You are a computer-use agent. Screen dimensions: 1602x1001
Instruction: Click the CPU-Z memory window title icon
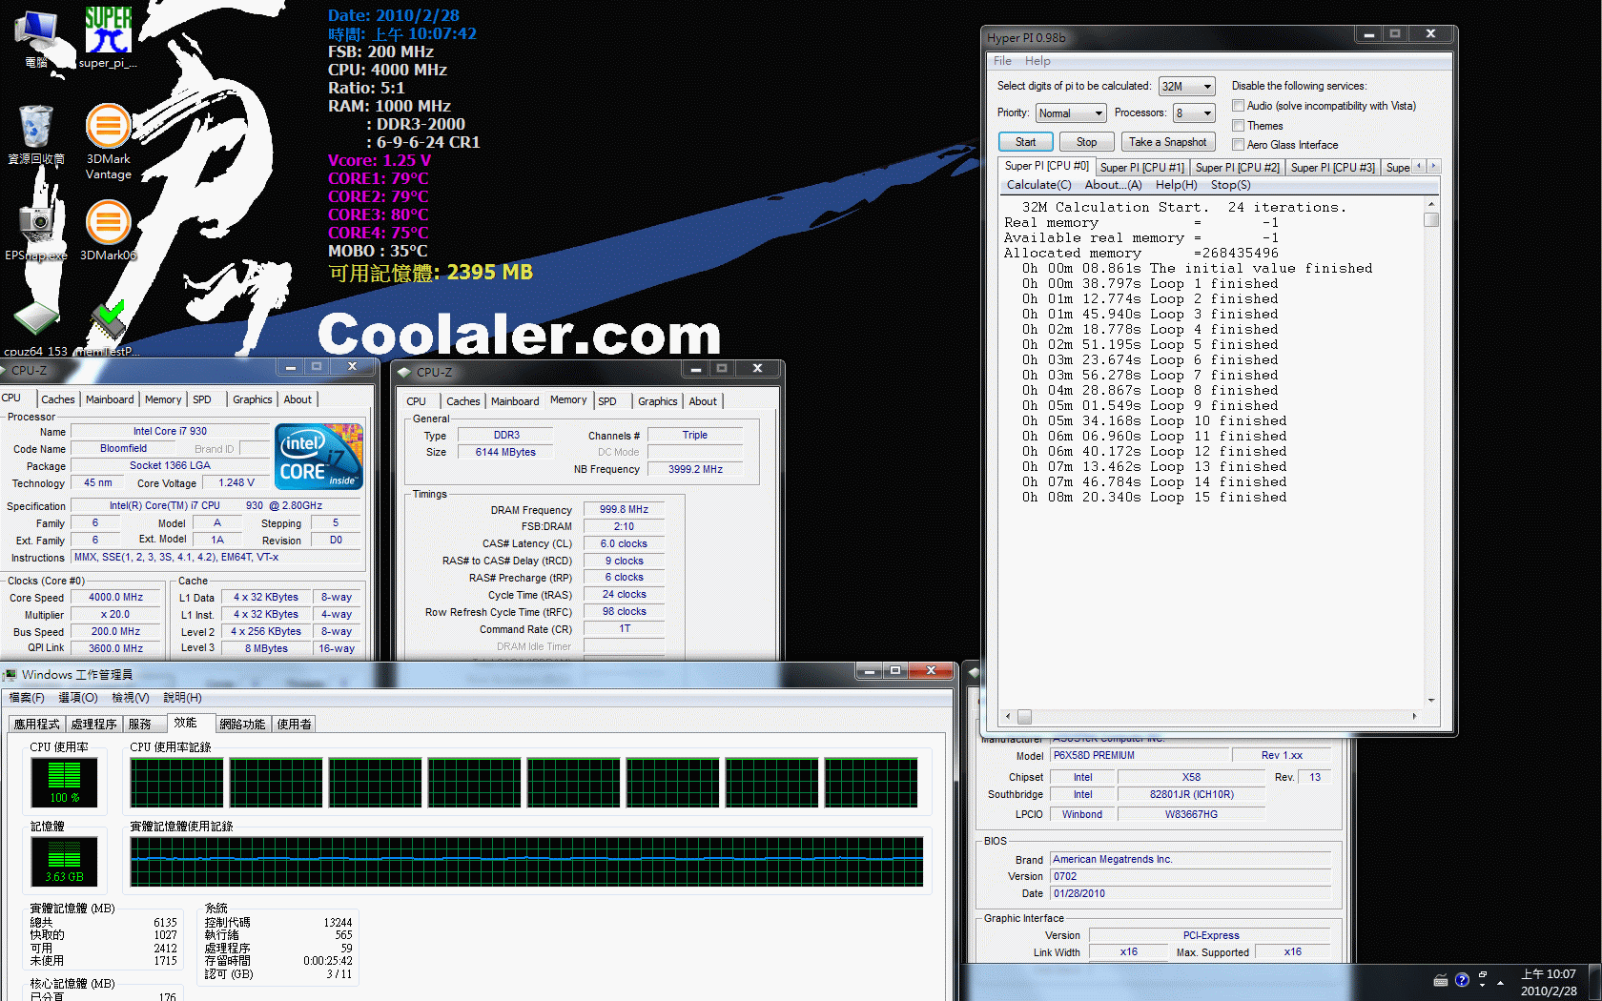[x=404, y=372]
